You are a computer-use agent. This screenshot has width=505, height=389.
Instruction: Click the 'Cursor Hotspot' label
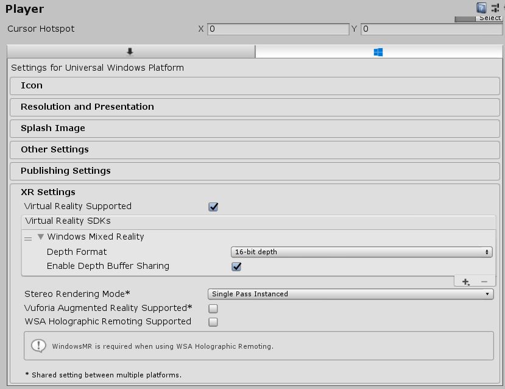click(x=41, y=29)
